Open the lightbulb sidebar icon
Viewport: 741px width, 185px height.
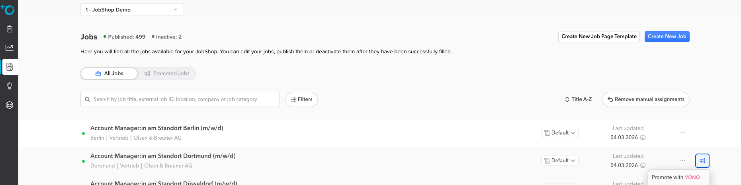coord(10,86)
